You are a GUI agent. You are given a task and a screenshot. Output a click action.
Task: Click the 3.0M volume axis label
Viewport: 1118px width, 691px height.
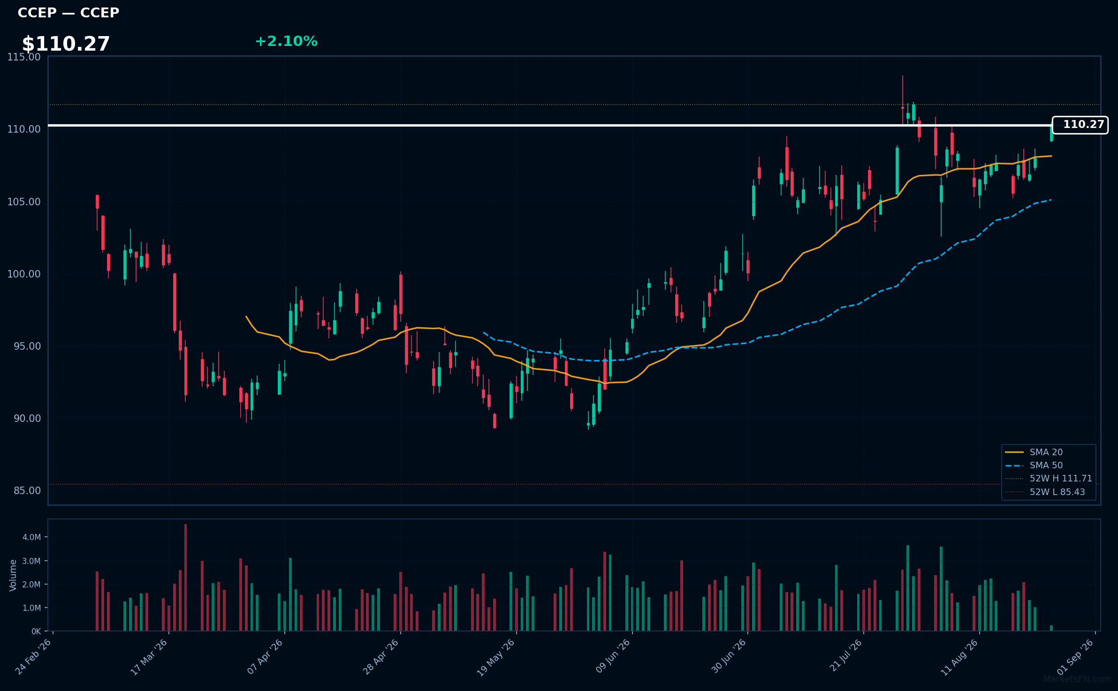pyautogui.click(x=32, y=561)
